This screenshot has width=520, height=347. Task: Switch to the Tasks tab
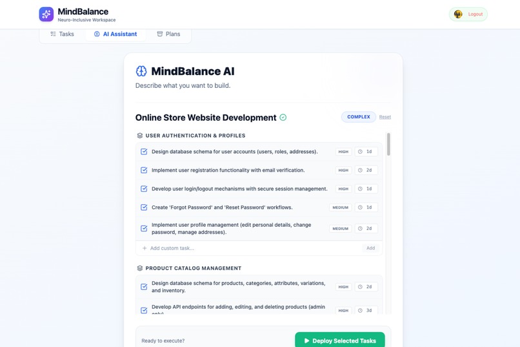tap(62, 34)
